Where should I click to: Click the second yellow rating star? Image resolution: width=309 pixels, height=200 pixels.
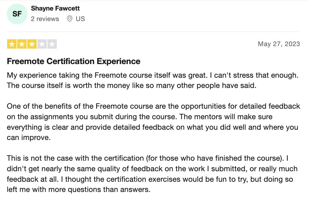[22, 44]
